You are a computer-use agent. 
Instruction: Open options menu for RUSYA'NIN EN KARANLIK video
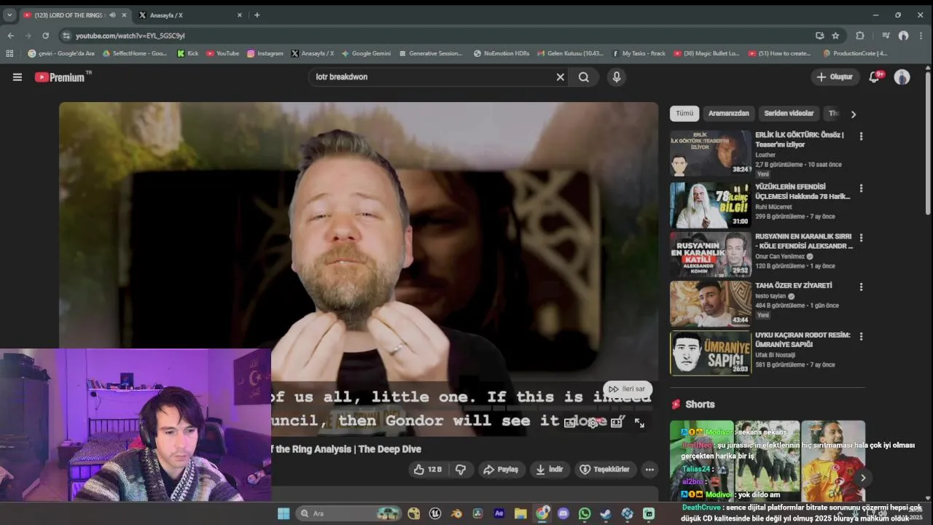click(861, 238)
